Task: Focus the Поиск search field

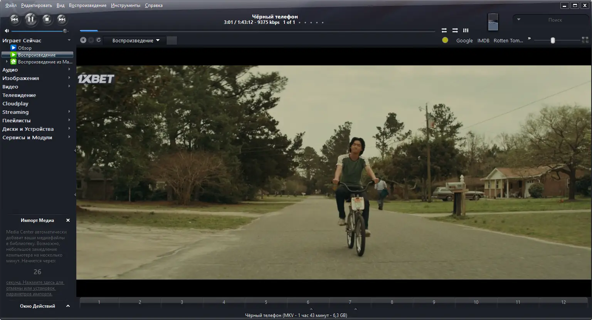Action: pyautogui.click(x=555, y=20)
